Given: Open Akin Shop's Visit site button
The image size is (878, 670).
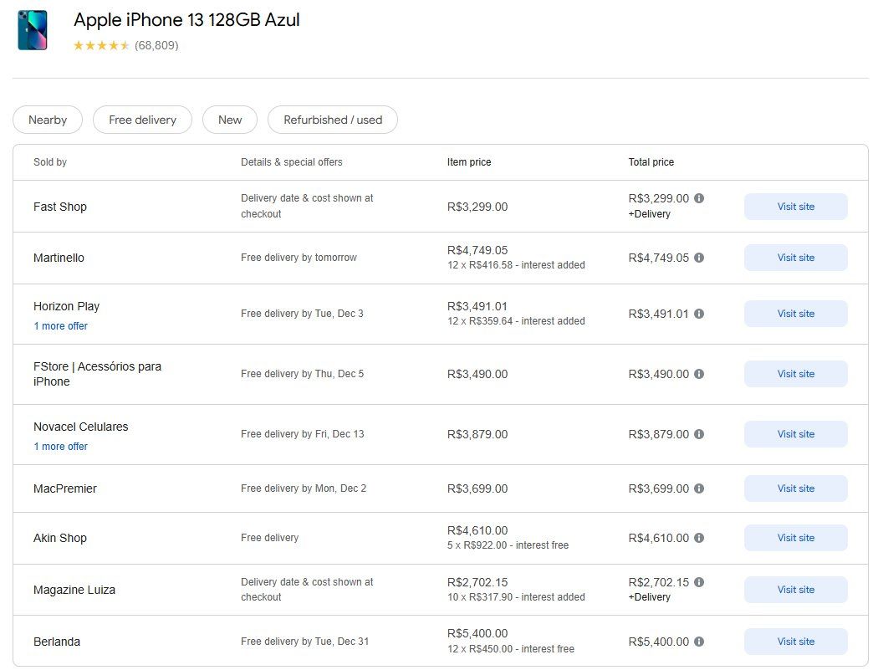Looking at the screenshot, I should click(x=796, y=538).
